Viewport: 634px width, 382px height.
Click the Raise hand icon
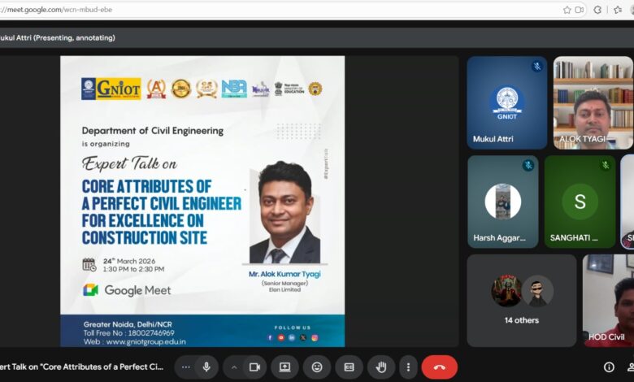[381, 367]
